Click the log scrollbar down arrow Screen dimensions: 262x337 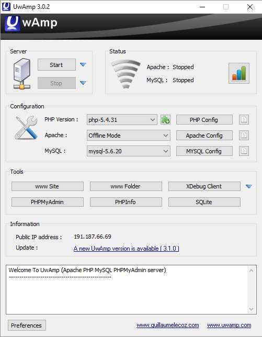pyautogui.click(x=251, y=309)
